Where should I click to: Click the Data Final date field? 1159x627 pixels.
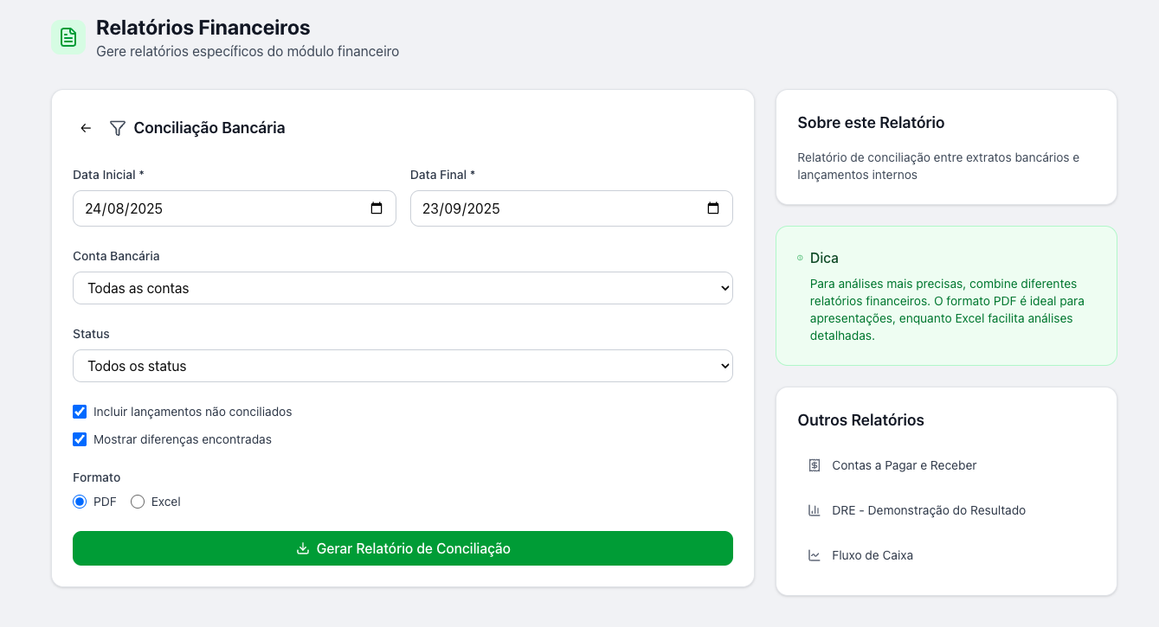coord(554,208)
